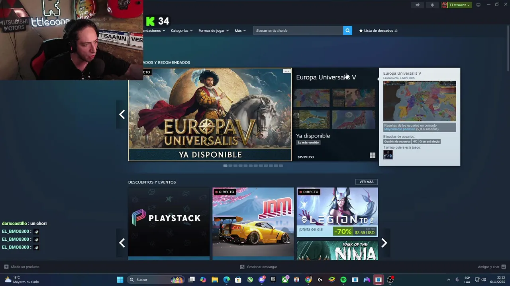
Task: Expand the Más dropdown menu
Action: [240, 31]
